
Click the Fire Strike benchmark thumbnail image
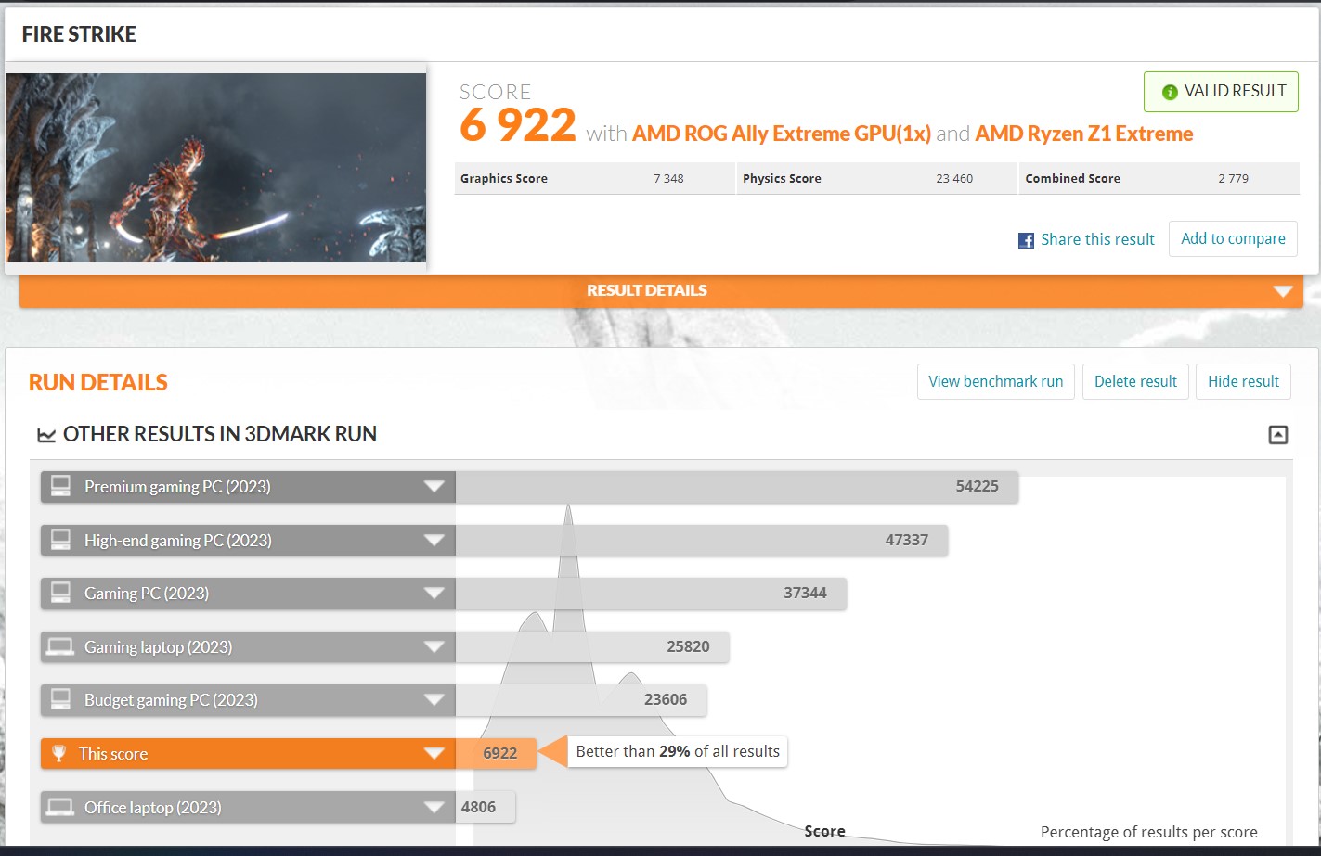pos(215,168)
